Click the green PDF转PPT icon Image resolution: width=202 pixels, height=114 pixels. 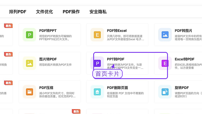coord(29,35)
